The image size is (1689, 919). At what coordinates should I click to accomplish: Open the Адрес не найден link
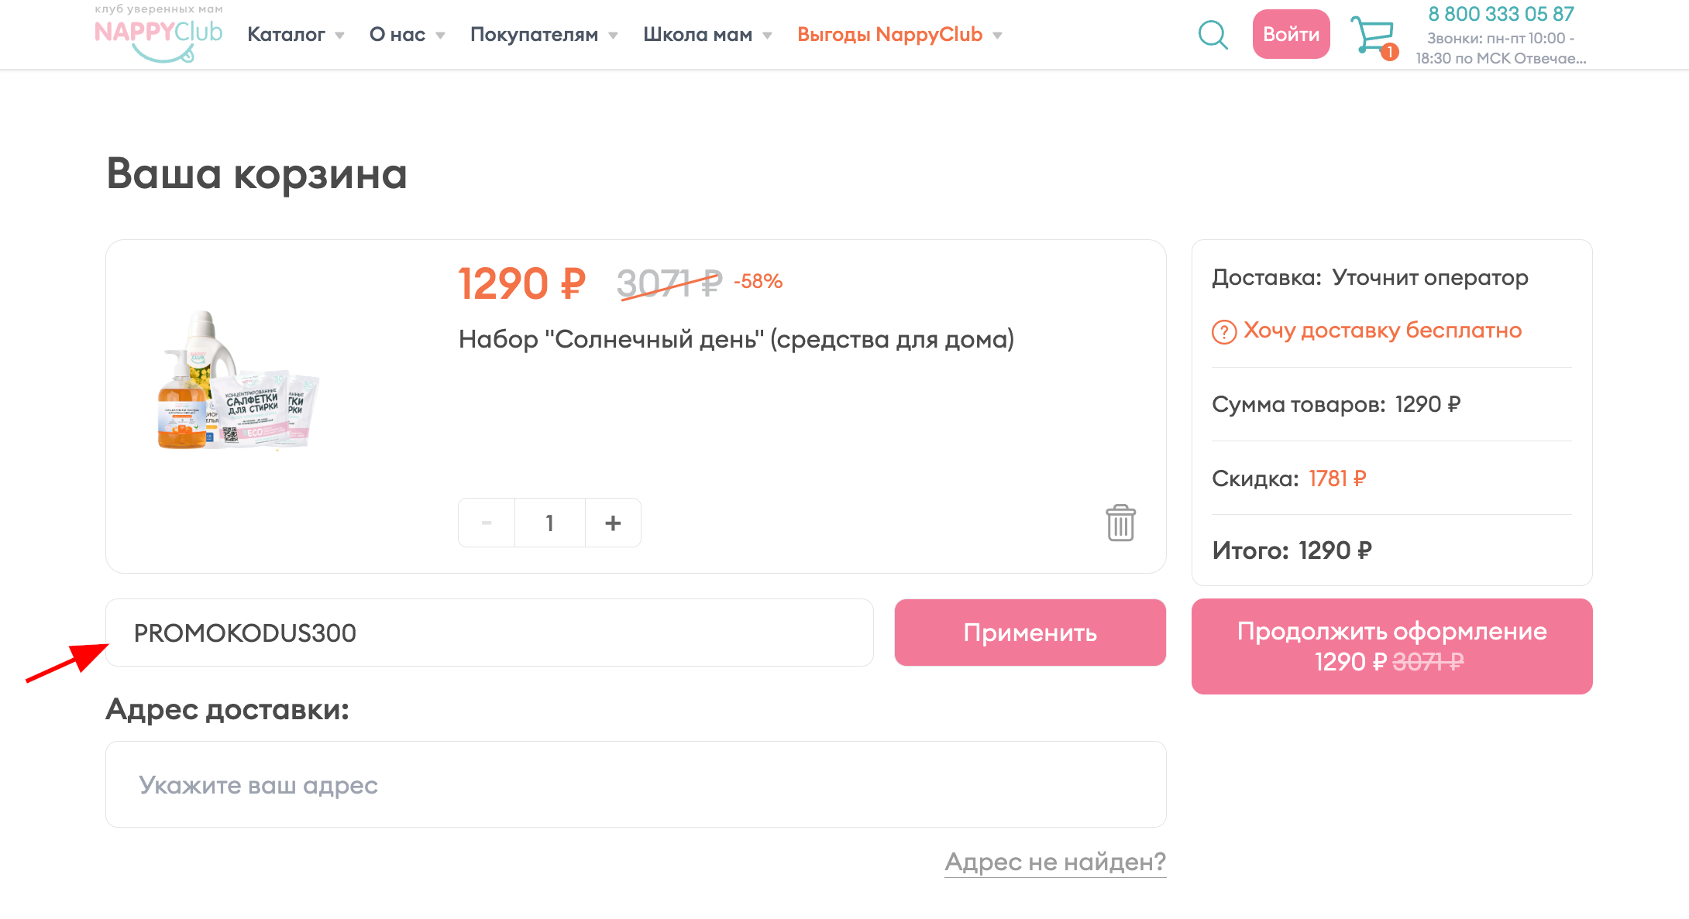[x=1054, y=861]
